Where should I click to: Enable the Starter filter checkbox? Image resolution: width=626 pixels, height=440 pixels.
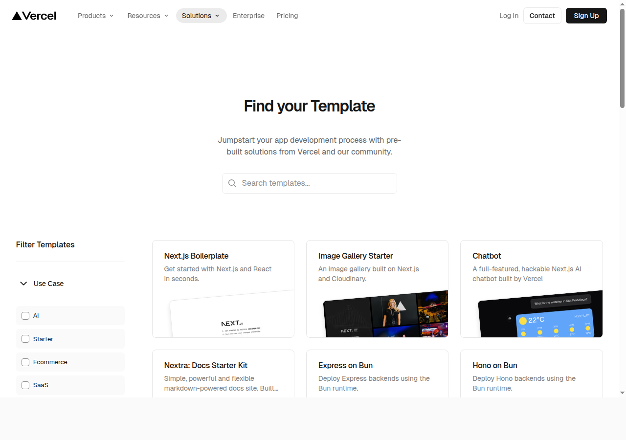point(25,339)
